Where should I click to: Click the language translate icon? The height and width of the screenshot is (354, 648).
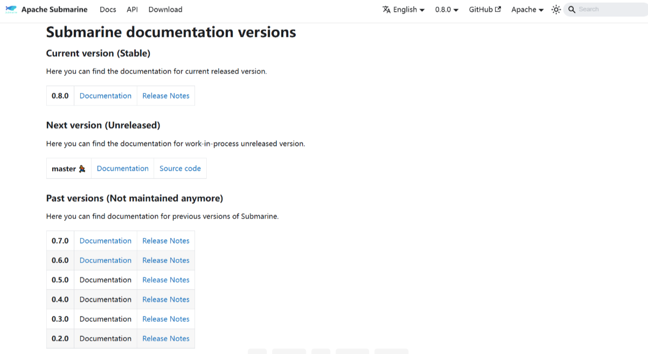386,10
